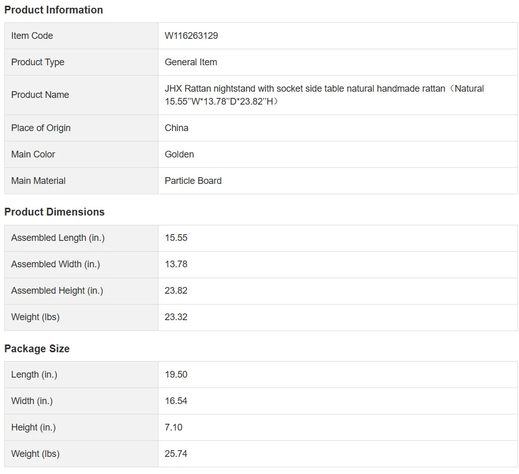
Task: Select package length value 19.50
Action: [x=176, y=375]
